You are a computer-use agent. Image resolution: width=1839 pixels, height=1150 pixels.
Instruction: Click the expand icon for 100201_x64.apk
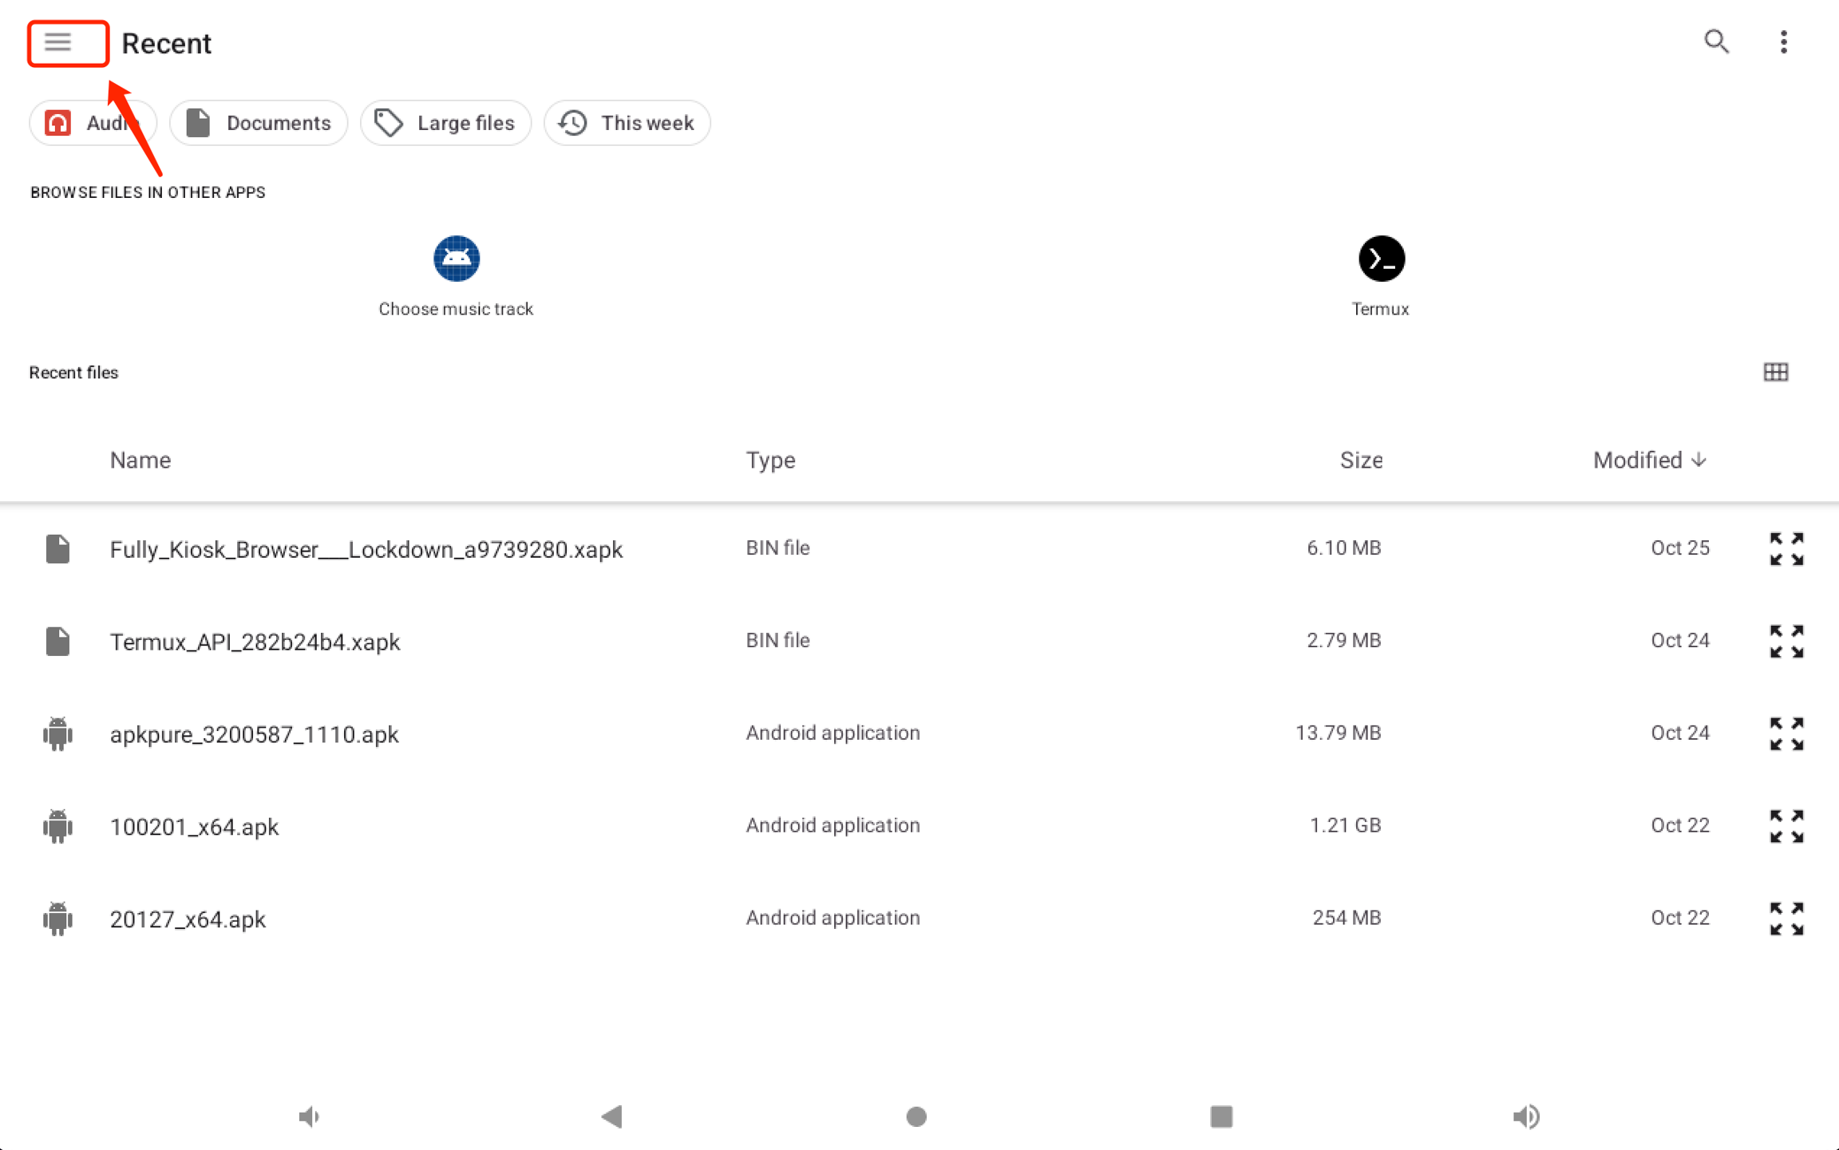pyautogui.click(x=1786, y=826)
